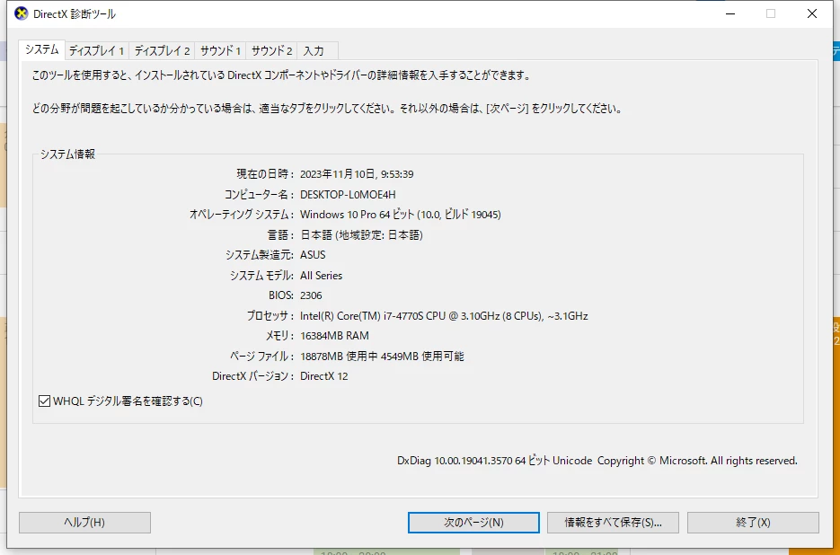The height and width of the screenshot is (555, 840).
Task: Open the ディスプレイ 1 tab
Action: click(x=97, y=51)
